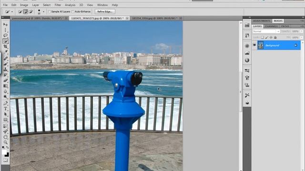Screen dimensions: 305x171
Task: Select the Pen tool
Action: 5,103
